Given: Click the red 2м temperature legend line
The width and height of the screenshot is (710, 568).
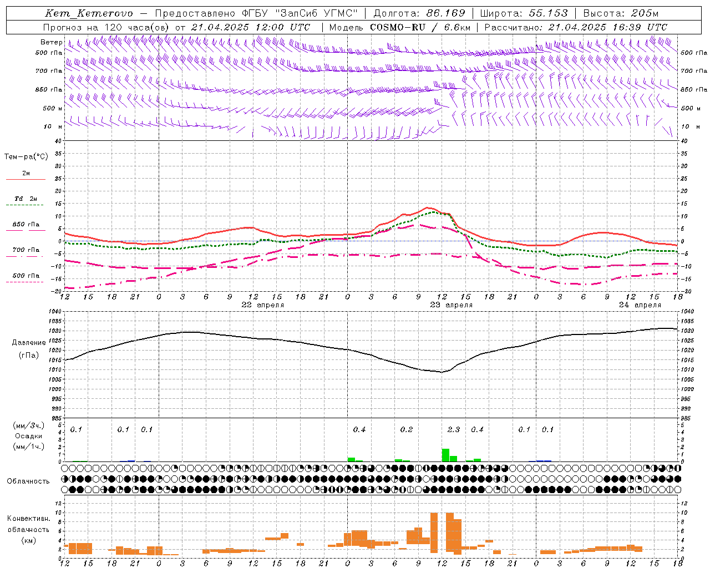Looking at the screenshot, I should point(26,179).
